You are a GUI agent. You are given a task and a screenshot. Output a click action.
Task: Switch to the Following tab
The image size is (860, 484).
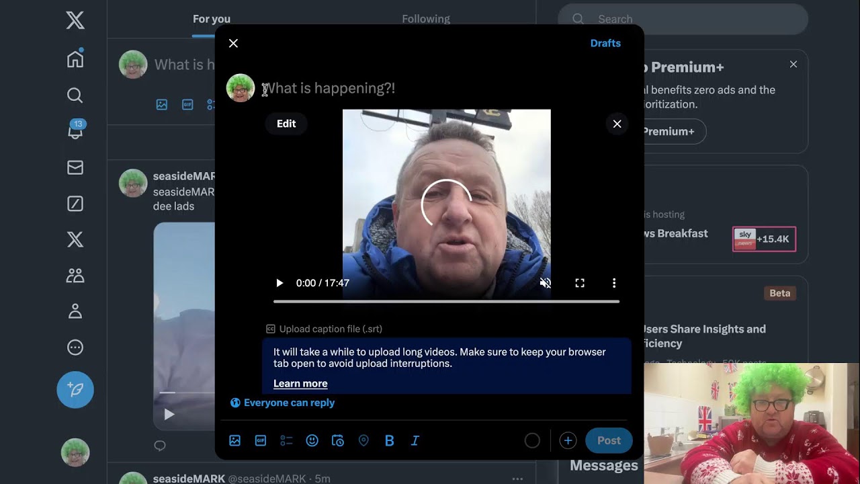point(426,19)
